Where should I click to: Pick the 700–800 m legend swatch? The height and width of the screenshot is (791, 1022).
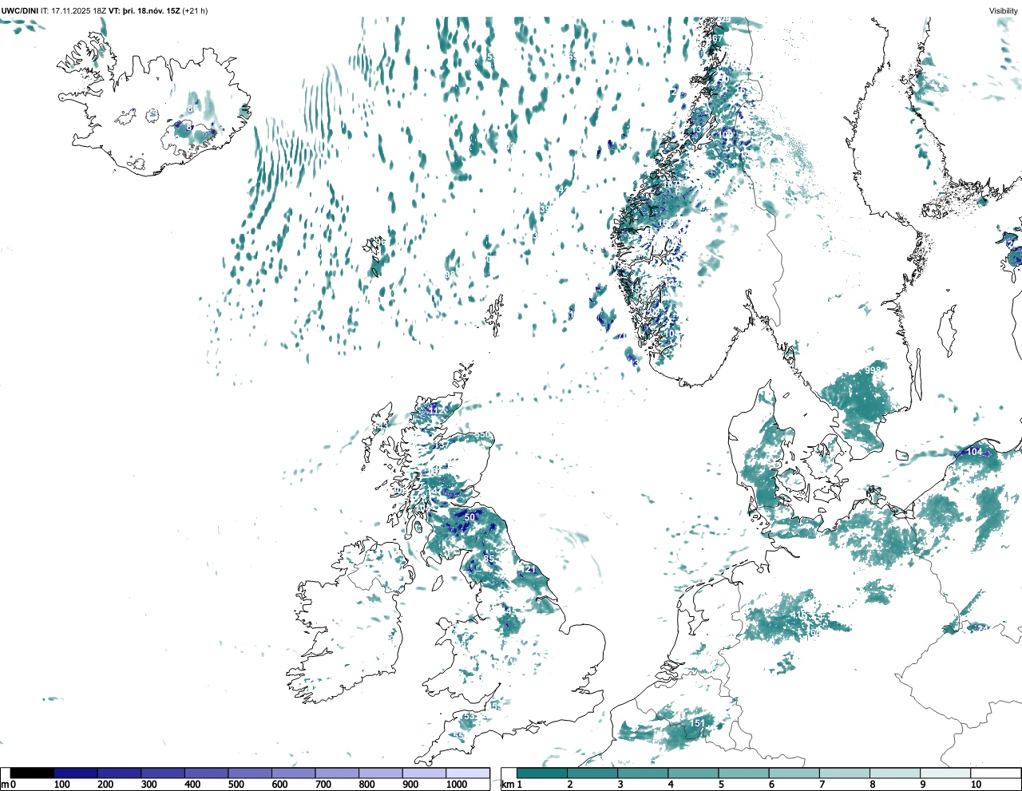tap(337, 773)
